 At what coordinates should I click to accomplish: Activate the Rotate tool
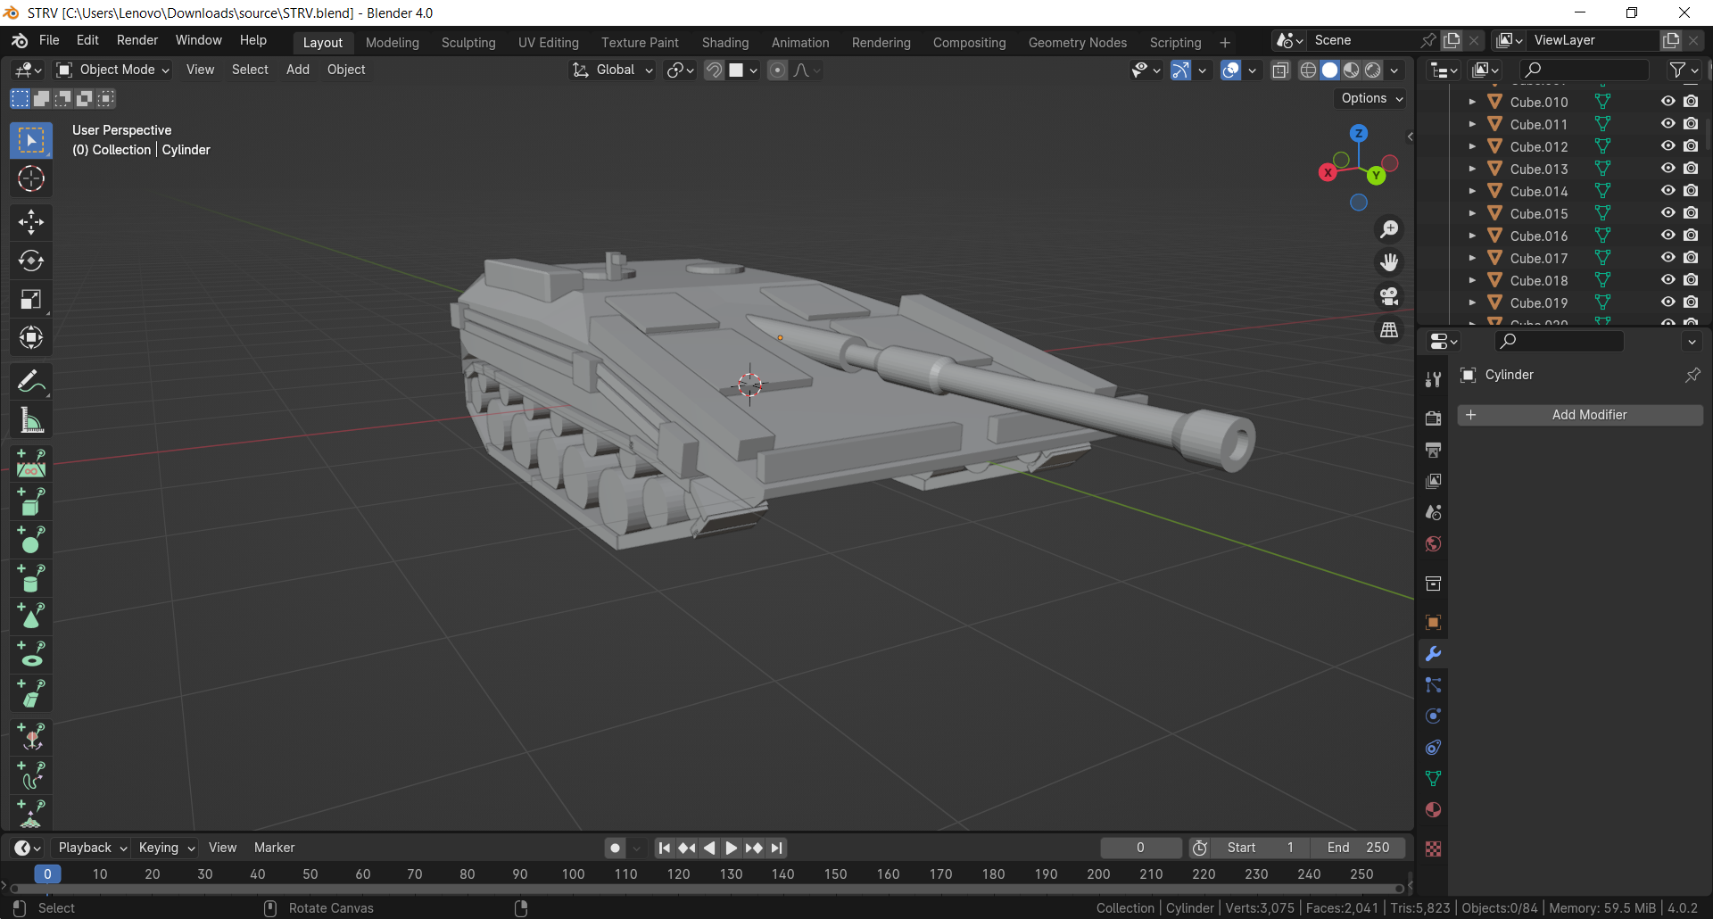point(31,261)
